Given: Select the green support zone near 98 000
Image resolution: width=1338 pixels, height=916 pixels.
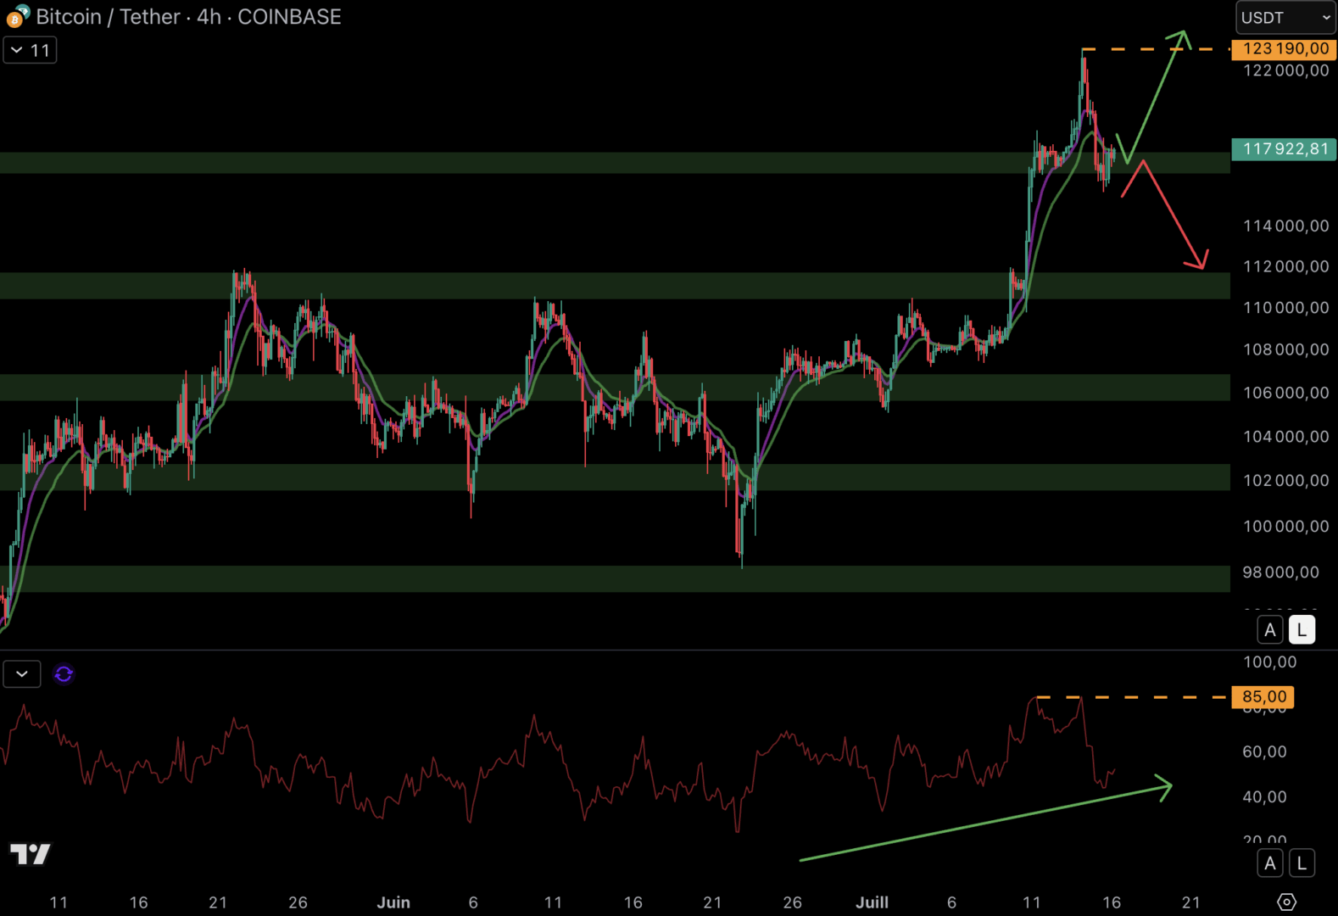Looking at the screenshot, I should click(615, 578).
